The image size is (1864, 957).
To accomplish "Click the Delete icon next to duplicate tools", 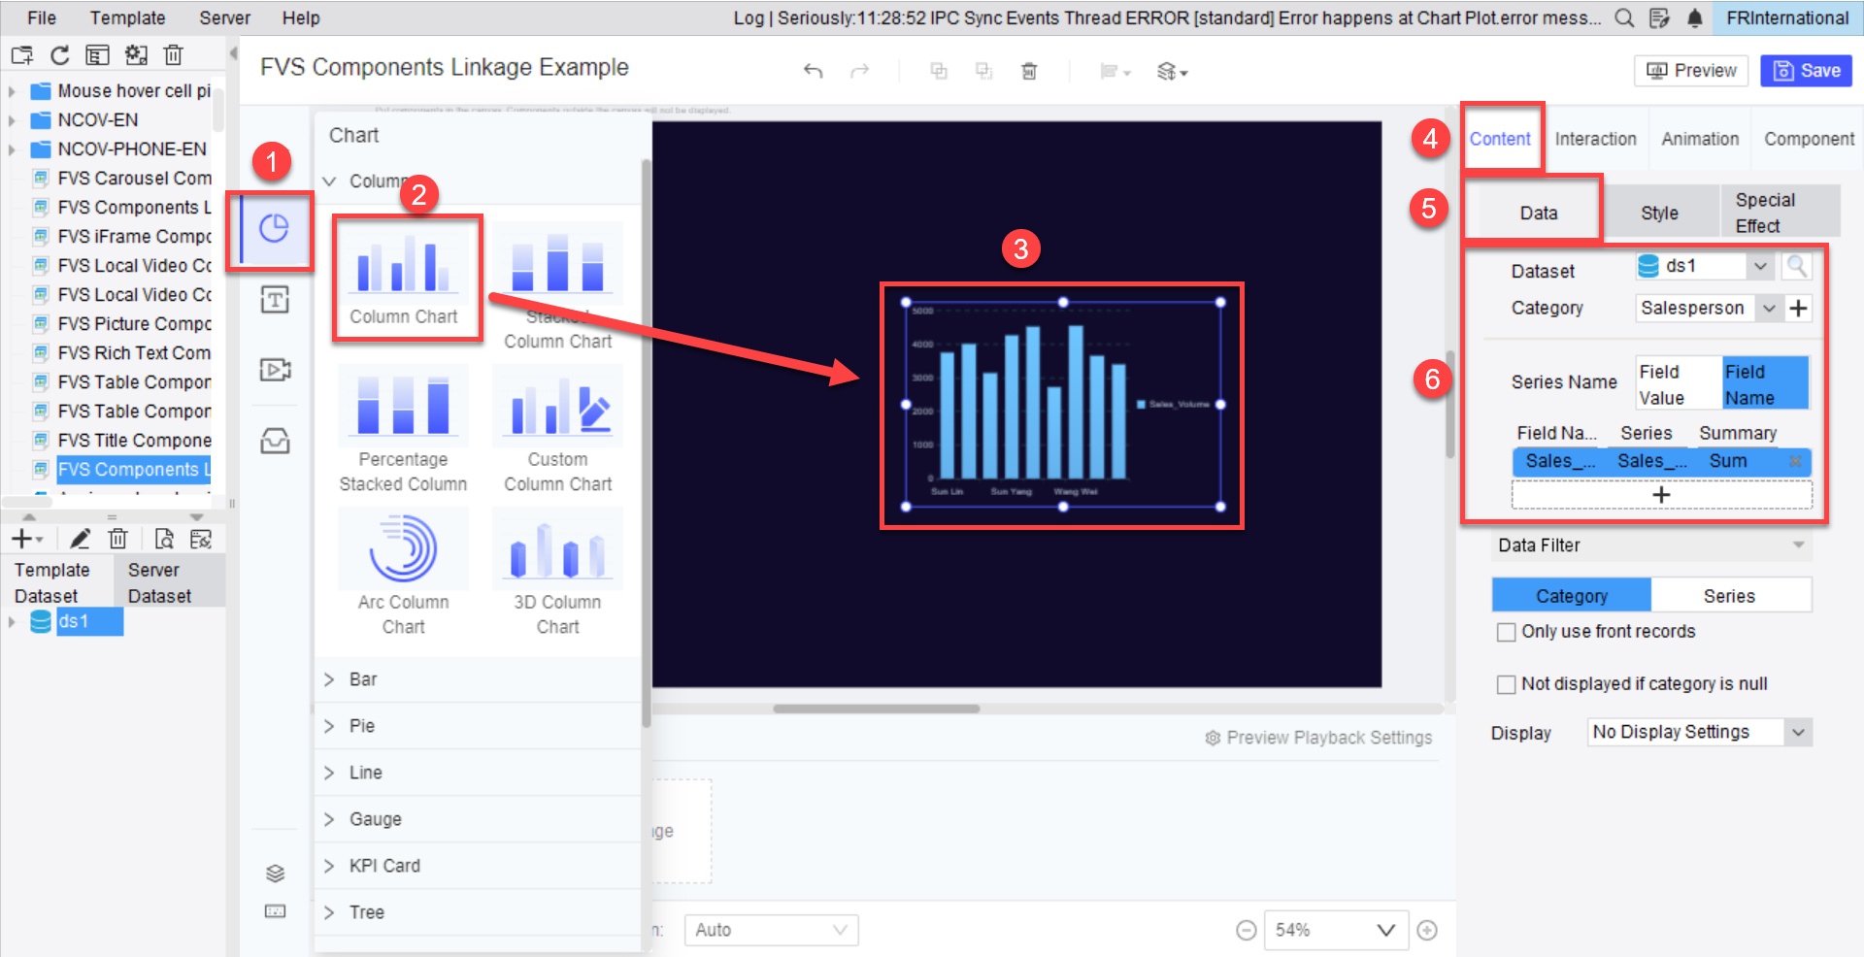I will point(1029,70).
